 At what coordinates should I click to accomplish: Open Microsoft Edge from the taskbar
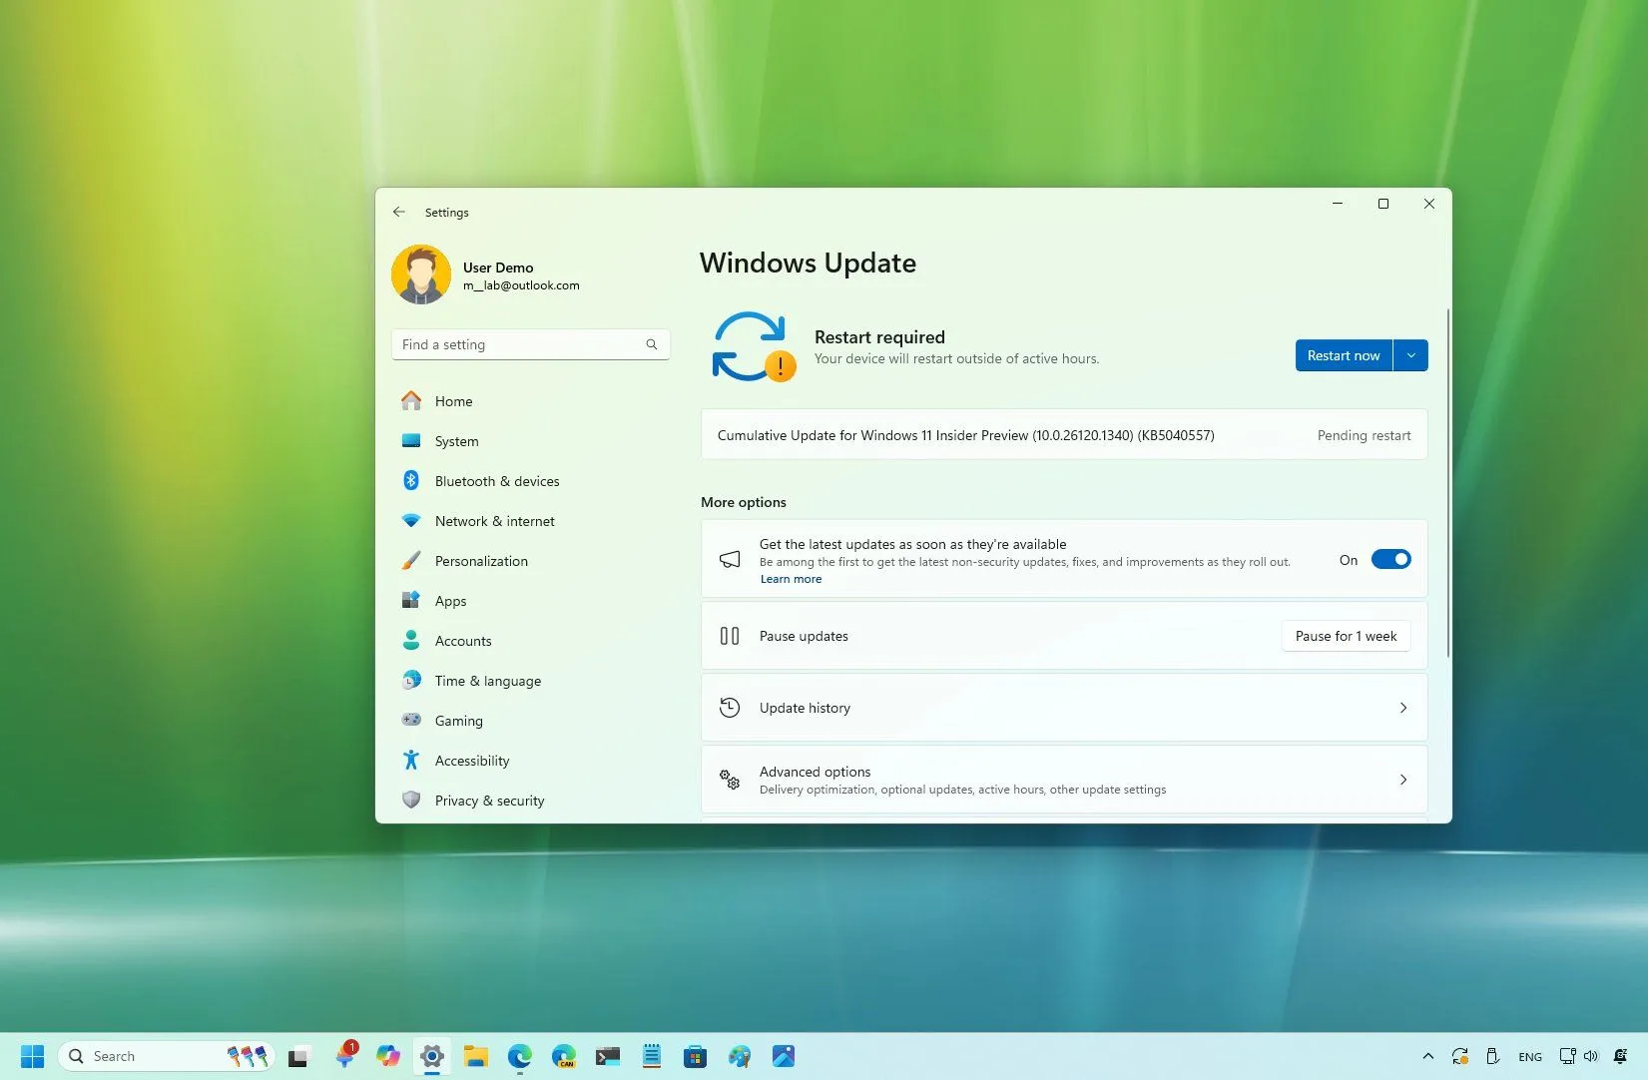pyautogui.click(x=518, y=1055)
